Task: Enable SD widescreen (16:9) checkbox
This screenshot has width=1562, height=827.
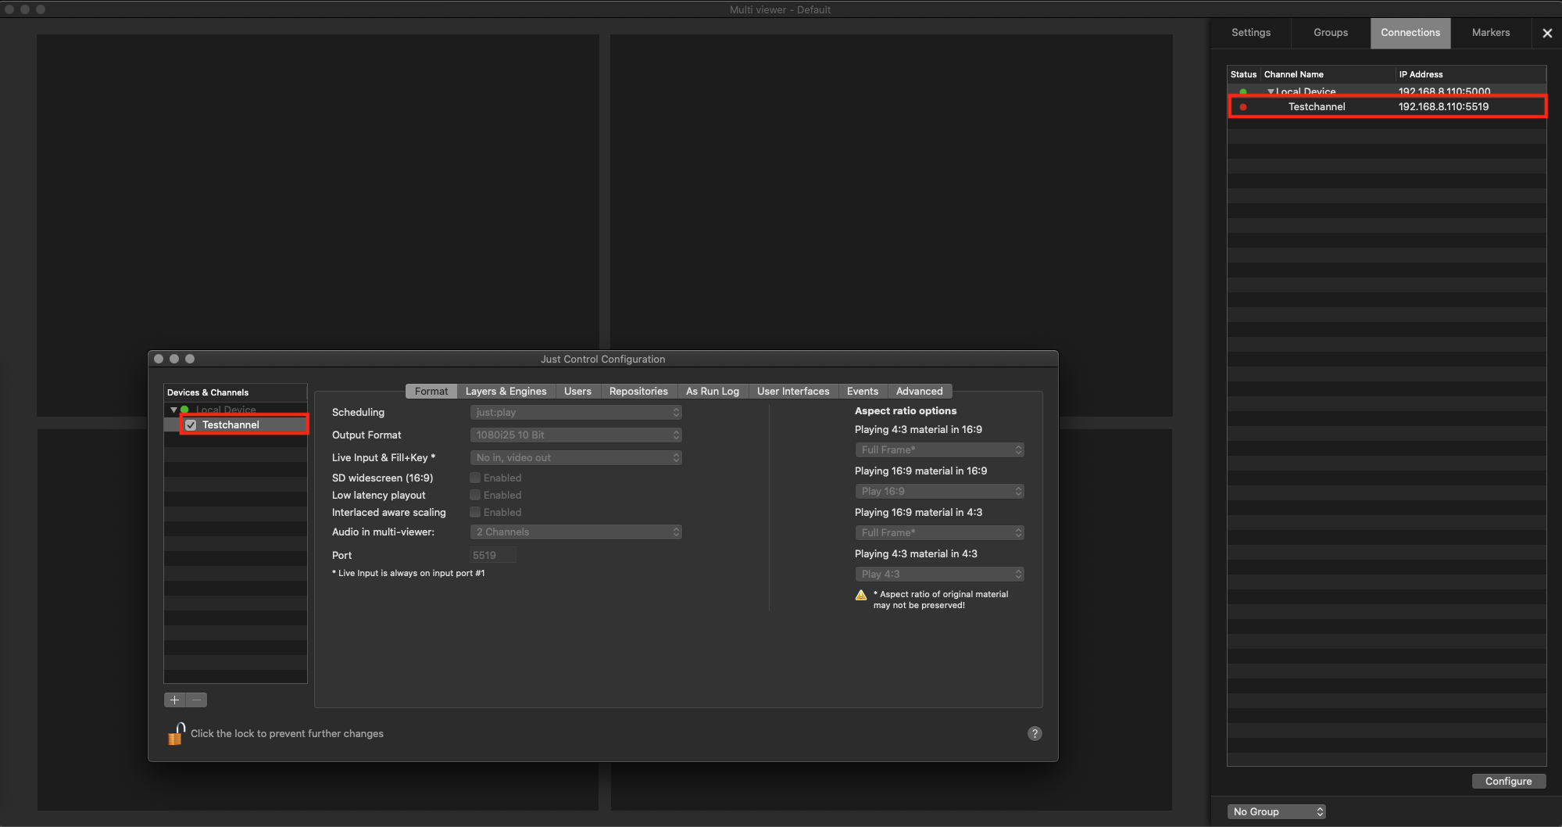Action: click(x=475, y=478)
